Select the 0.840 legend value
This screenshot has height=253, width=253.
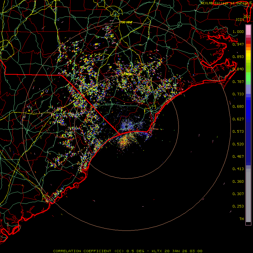click(238, 69)
